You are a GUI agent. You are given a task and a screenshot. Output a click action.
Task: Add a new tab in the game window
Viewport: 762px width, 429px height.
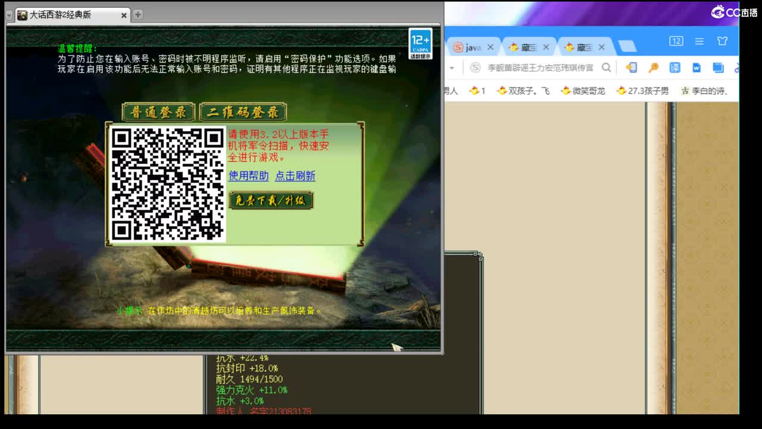click(138, 15)
